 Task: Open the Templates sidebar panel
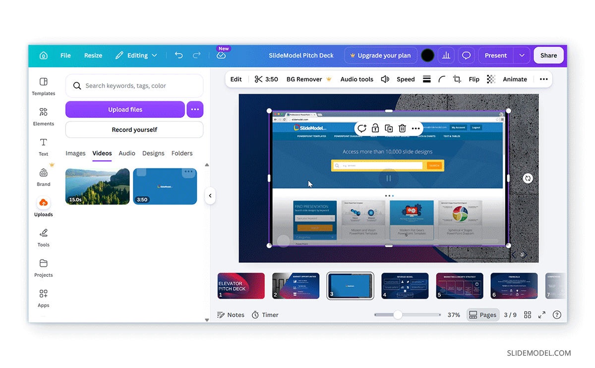coord(44,86)
